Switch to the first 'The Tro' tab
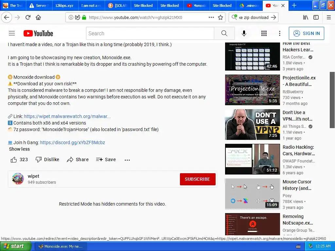 pos(13,6)
